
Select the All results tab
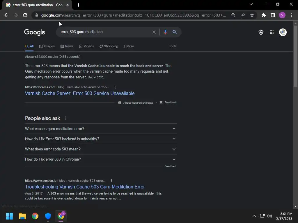(x=29, y=46)
